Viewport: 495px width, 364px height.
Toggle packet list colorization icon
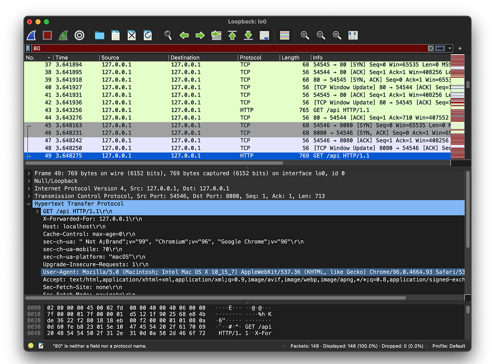coord(284,35)
